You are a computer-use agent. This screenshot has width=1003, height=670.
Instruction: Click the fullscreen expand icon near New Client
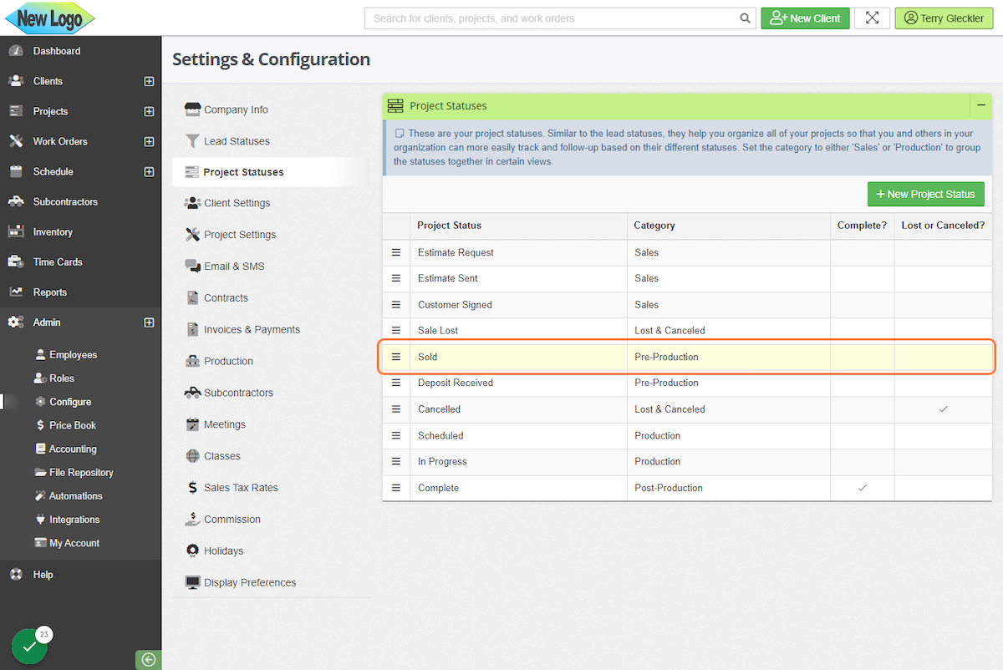(872, 18)
